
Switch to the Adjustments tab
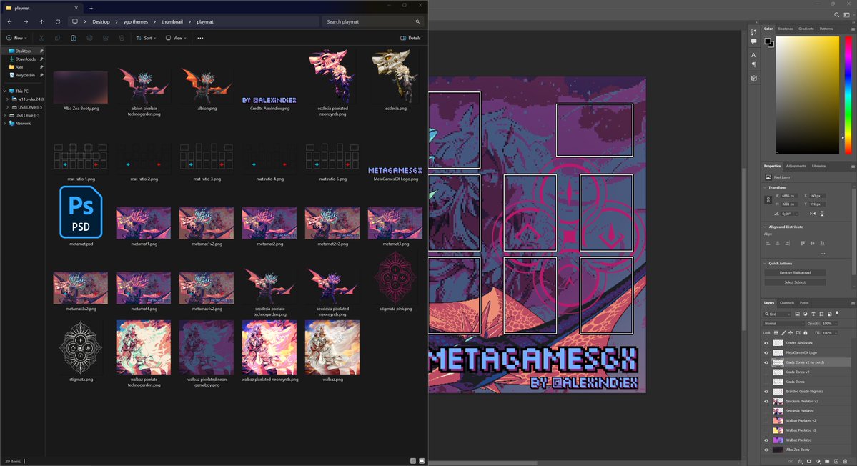coord(796,166)
